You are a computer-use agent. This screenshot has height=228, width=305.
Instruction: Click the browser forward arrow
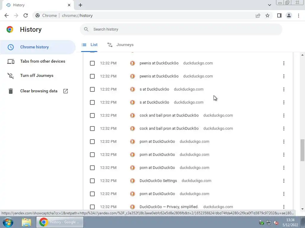tap(16, 15)
